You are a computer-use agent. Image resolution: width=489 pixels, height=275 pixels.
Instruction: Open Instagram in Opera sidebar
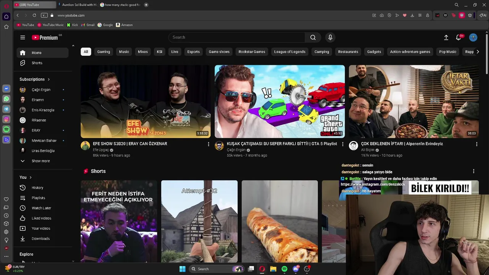(6, 120)
